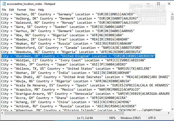174x121 pixels.
Task: Click horizontal scrollbar left arrow
Action: (2, 113)
